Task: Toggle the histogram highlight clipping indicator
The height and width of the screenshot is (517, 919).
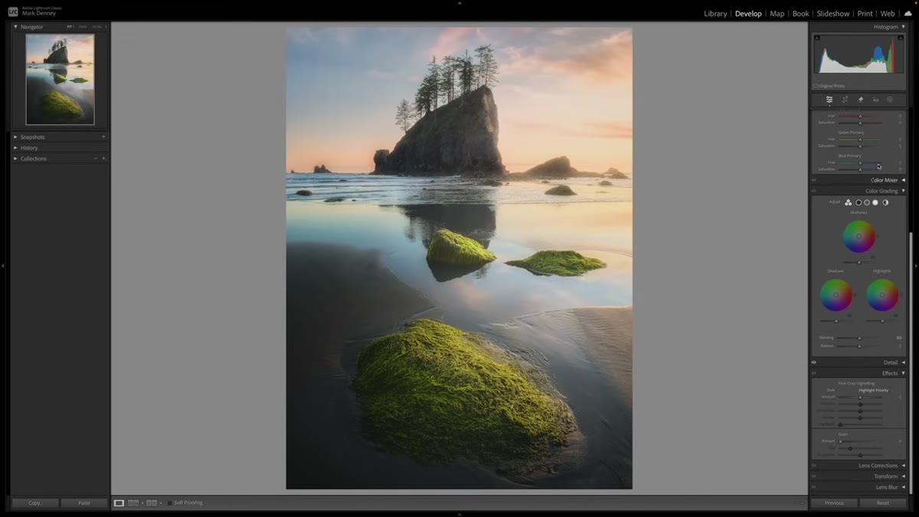Action: [901, 37]
